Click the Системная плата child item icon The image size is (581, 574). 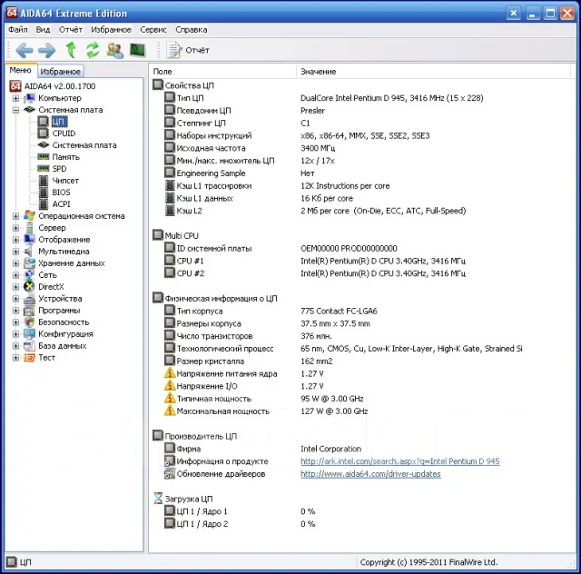coord(44,145)
